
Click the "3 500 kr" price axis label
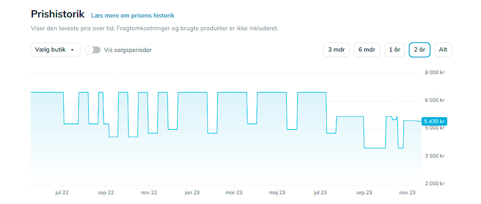coord(434,156)
